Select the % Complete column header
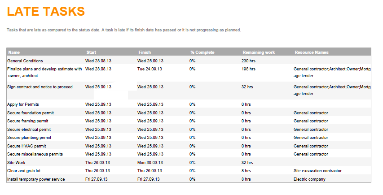 pos(202,52)
